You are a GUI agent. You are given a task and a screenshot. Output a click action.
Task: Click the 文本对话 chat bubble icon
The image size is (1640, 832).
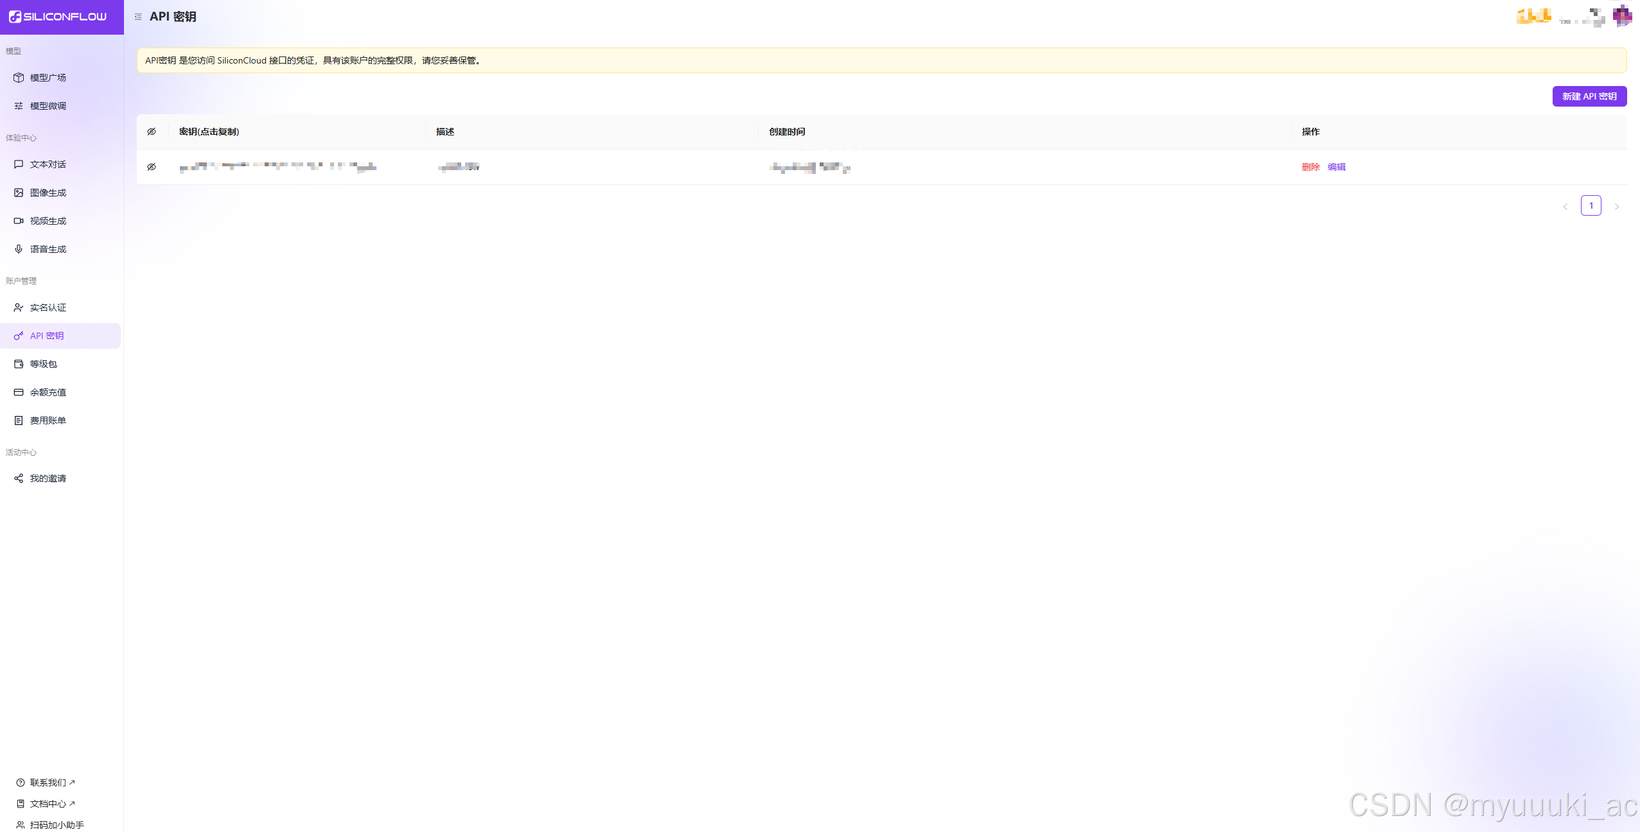pos(19,164)
